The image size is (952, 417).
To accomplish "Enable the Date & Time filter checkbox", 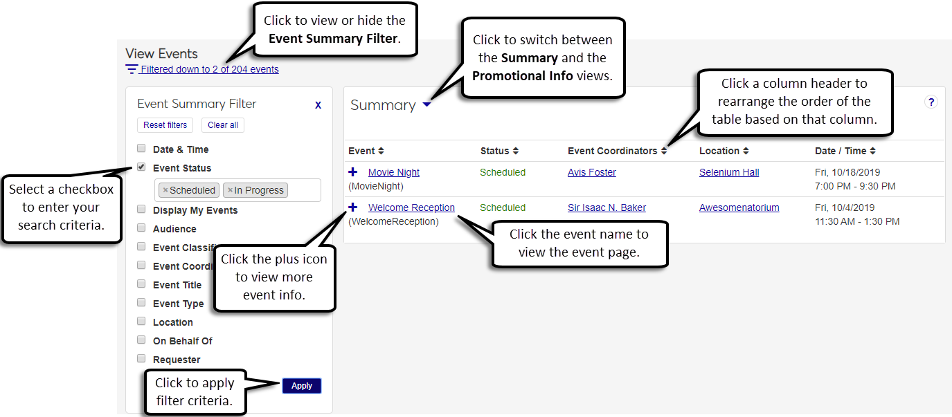I will (x=141, y=148).
